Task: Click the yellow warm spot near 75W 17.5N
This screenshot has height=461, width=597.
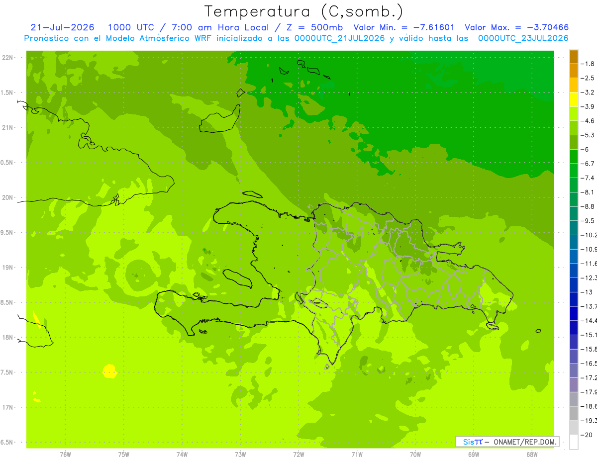Action: click(109, 371)
